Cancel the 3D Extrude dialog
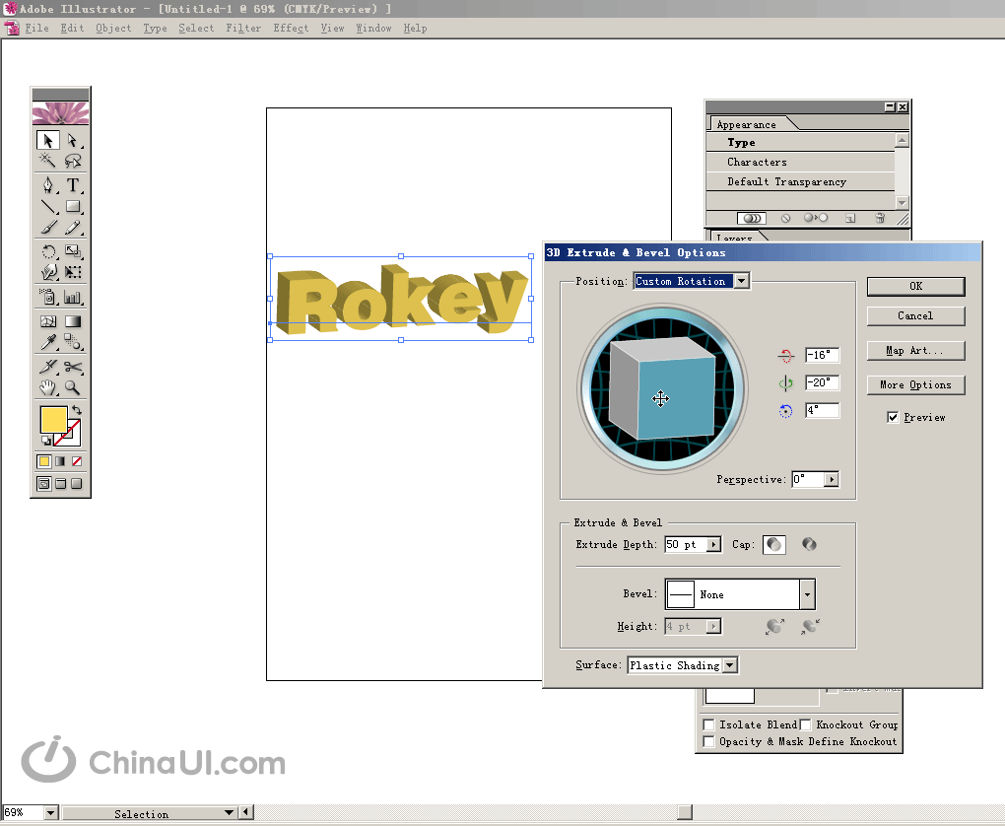The width and height of the screenshot is (1005, 826). point(916,315)
